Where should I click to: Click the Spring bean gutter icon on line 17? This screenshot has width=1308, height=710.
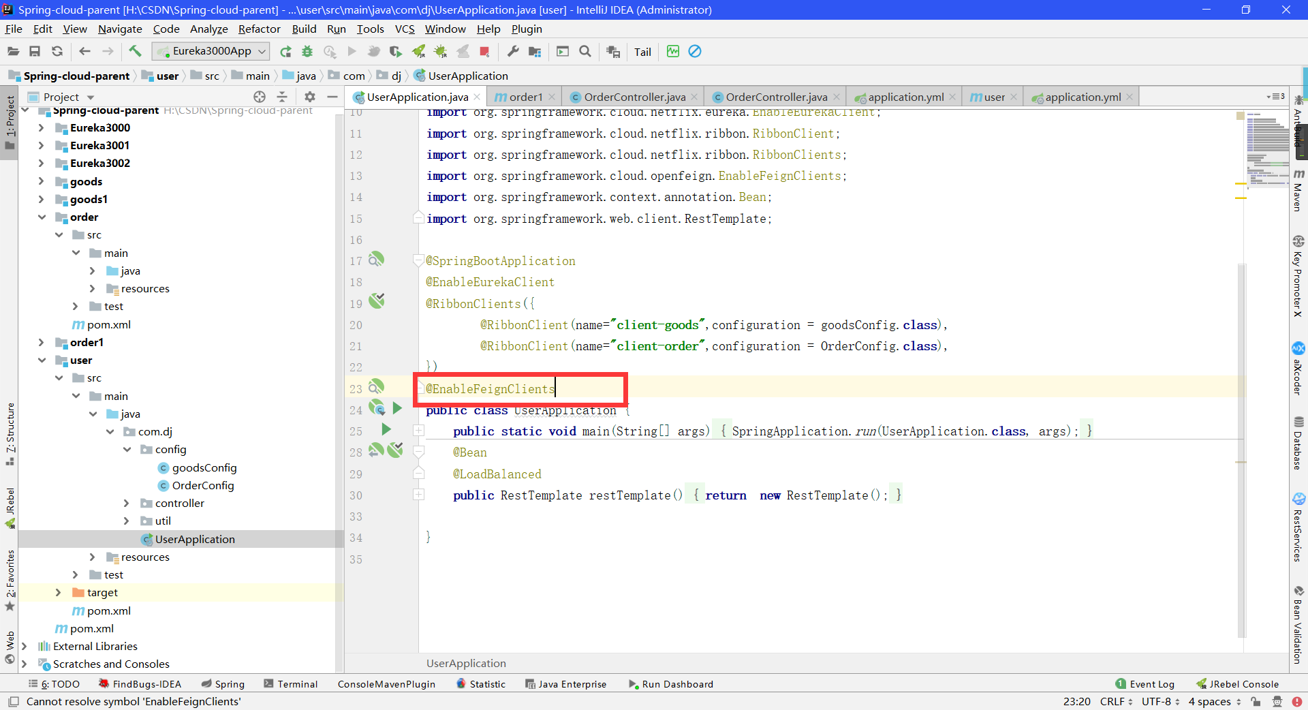pos(376,259)
